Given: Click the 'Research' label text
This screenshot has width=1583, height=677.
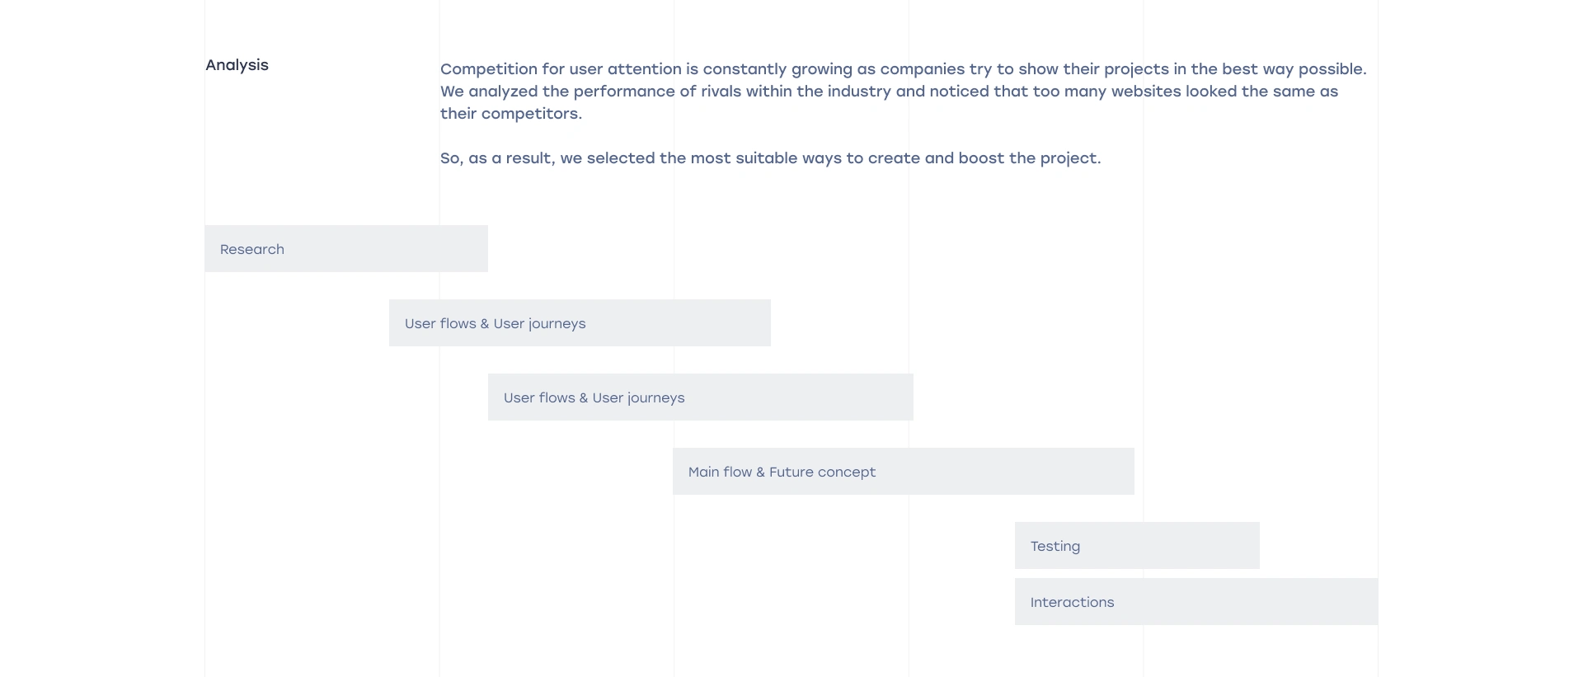Looking at the screenshot, I should point(251,250).
